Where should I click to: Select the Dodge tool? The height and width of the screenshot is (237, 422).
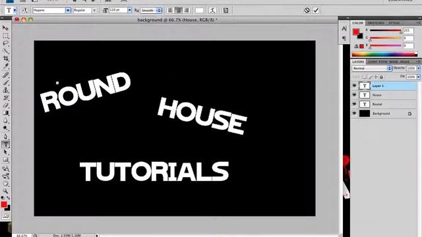click(5, 128)
